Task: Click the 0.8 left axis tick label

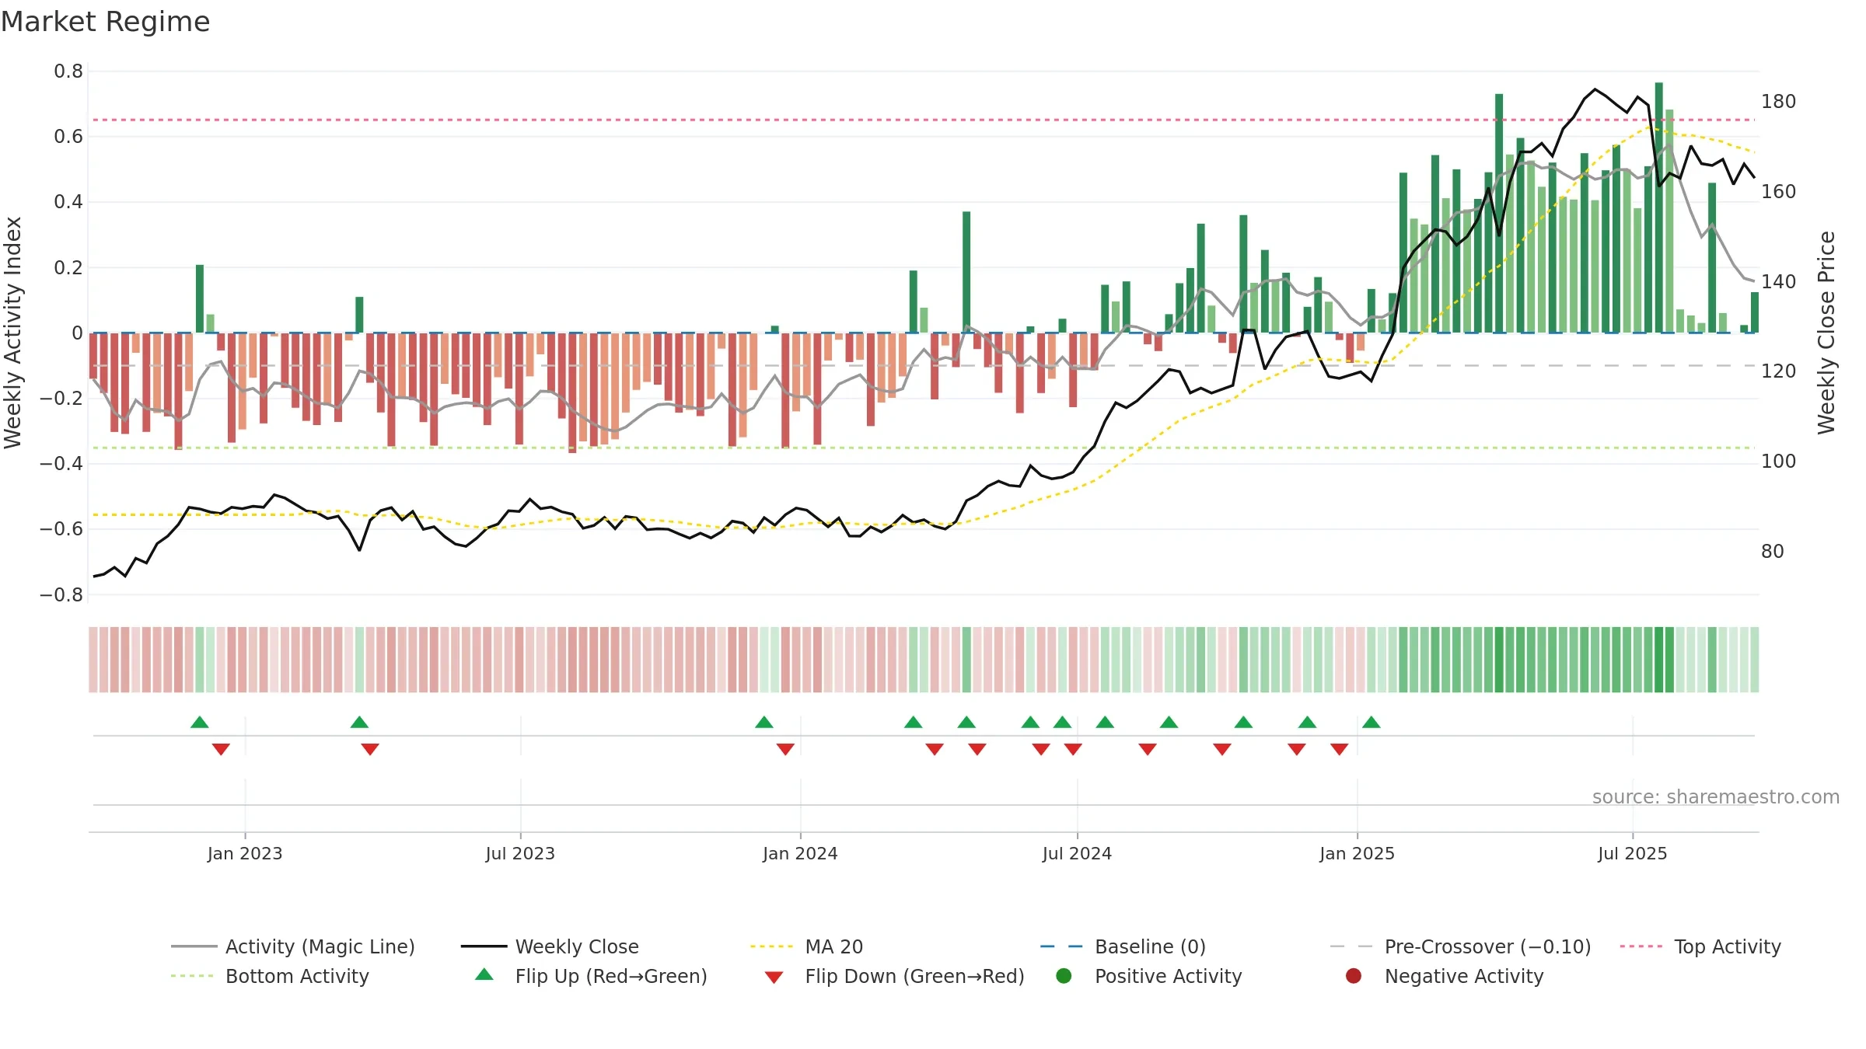Action: [68, 71]
